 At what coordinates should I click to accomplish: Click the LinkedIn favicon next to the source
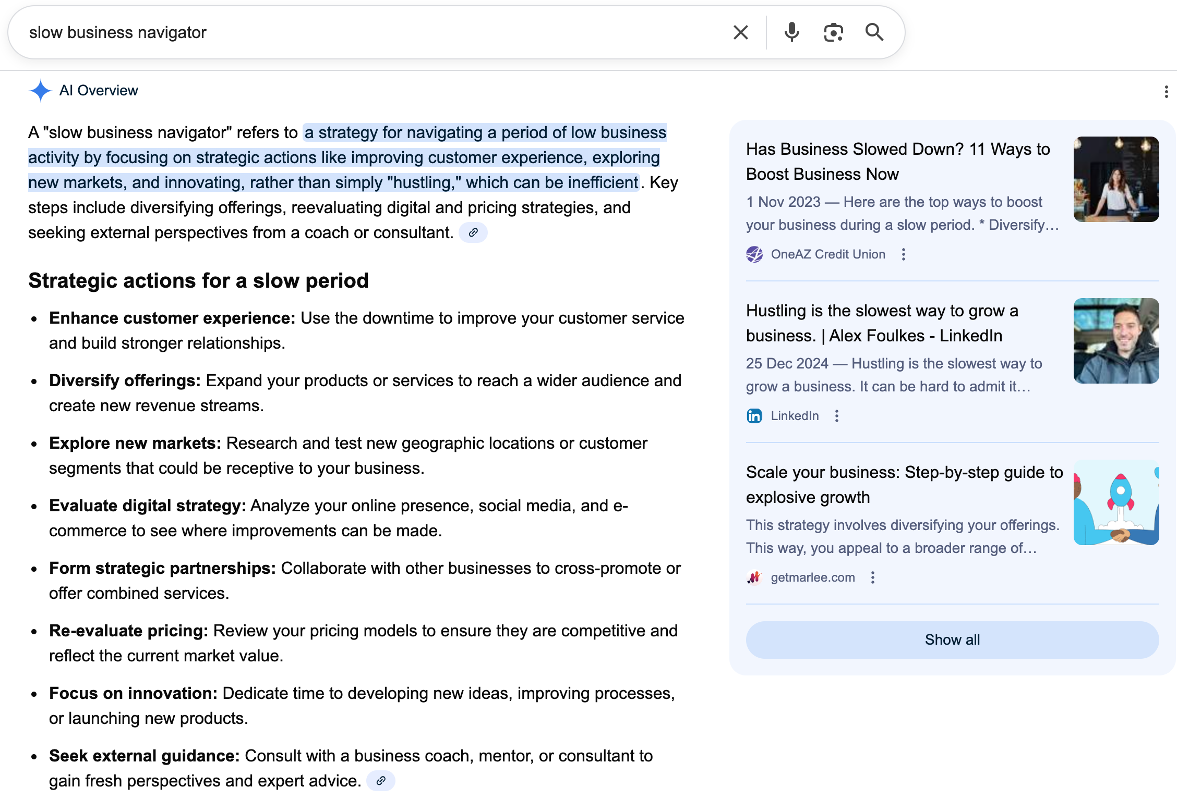pyautogui.click(x=754, y=415)
